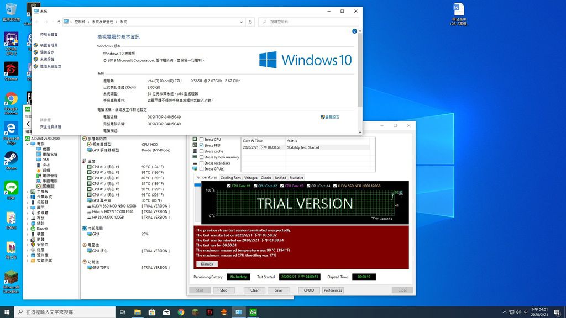Launch Steam from the desktop
Viewport: 566px width, 318px height.
coord(11,161)
